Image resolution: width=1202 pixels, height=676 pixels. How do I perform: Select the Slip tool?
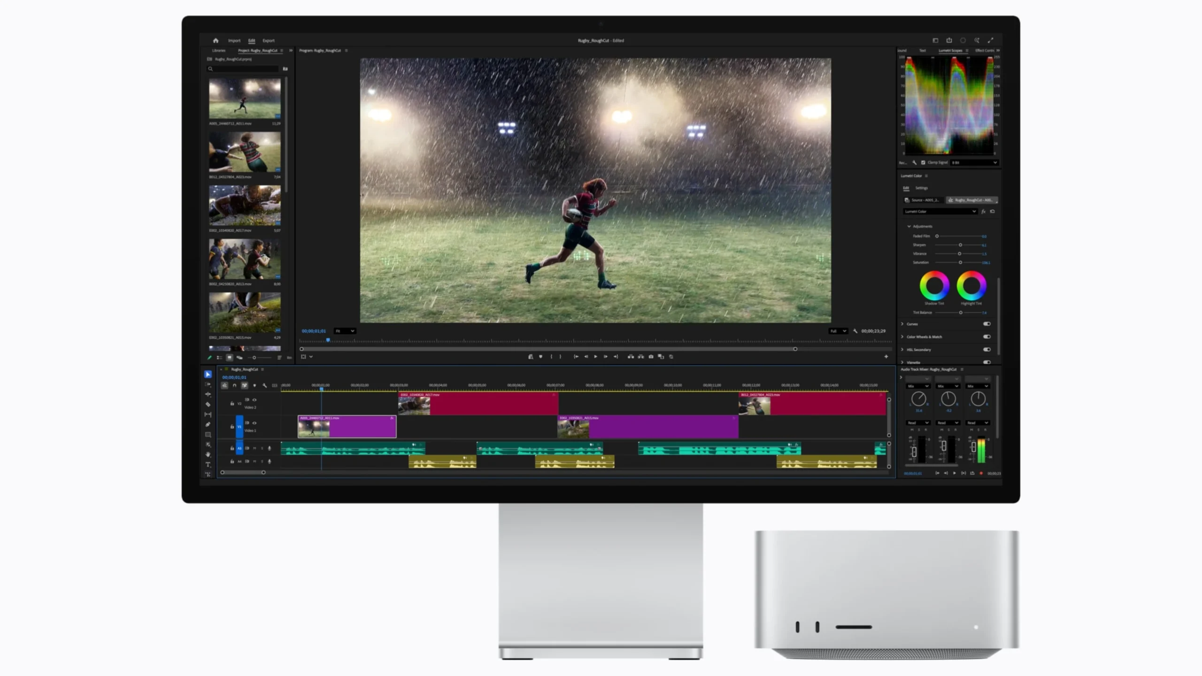[208, 415]
